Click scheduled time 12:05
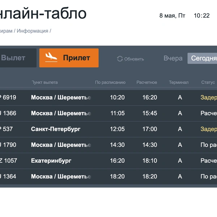Image resolution: width=217 pixels, height=217 pixels. tap(117, 129)
